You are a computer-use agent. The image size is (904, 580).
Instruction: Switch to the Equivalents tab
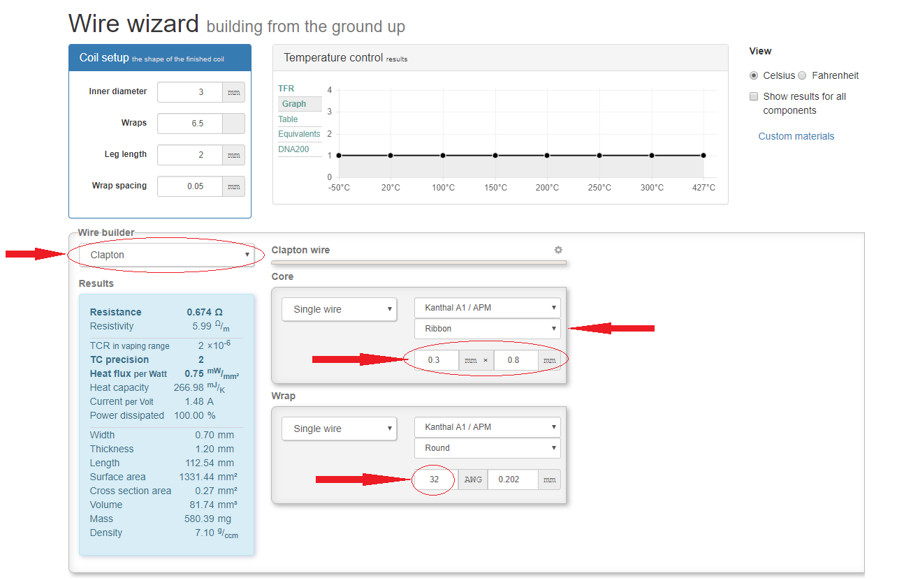299,134
